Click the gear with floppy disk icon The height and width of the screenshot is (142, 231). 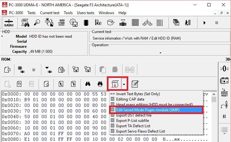click(x=74, y=23)
